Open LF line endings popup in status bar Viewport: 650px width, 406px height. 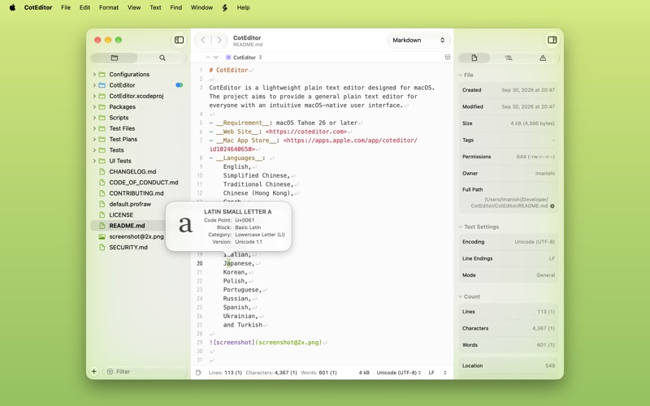[437, 373]
